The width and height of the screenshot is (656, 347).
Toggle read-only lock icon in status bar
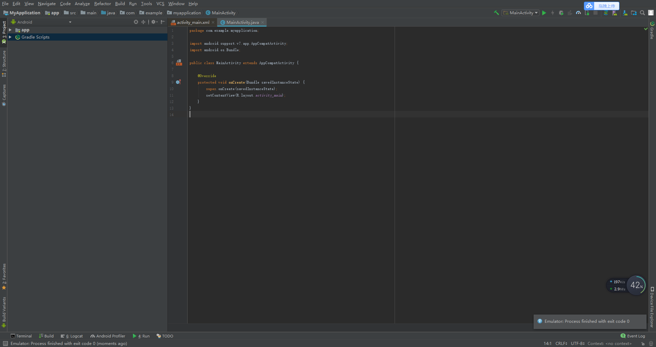643,344
